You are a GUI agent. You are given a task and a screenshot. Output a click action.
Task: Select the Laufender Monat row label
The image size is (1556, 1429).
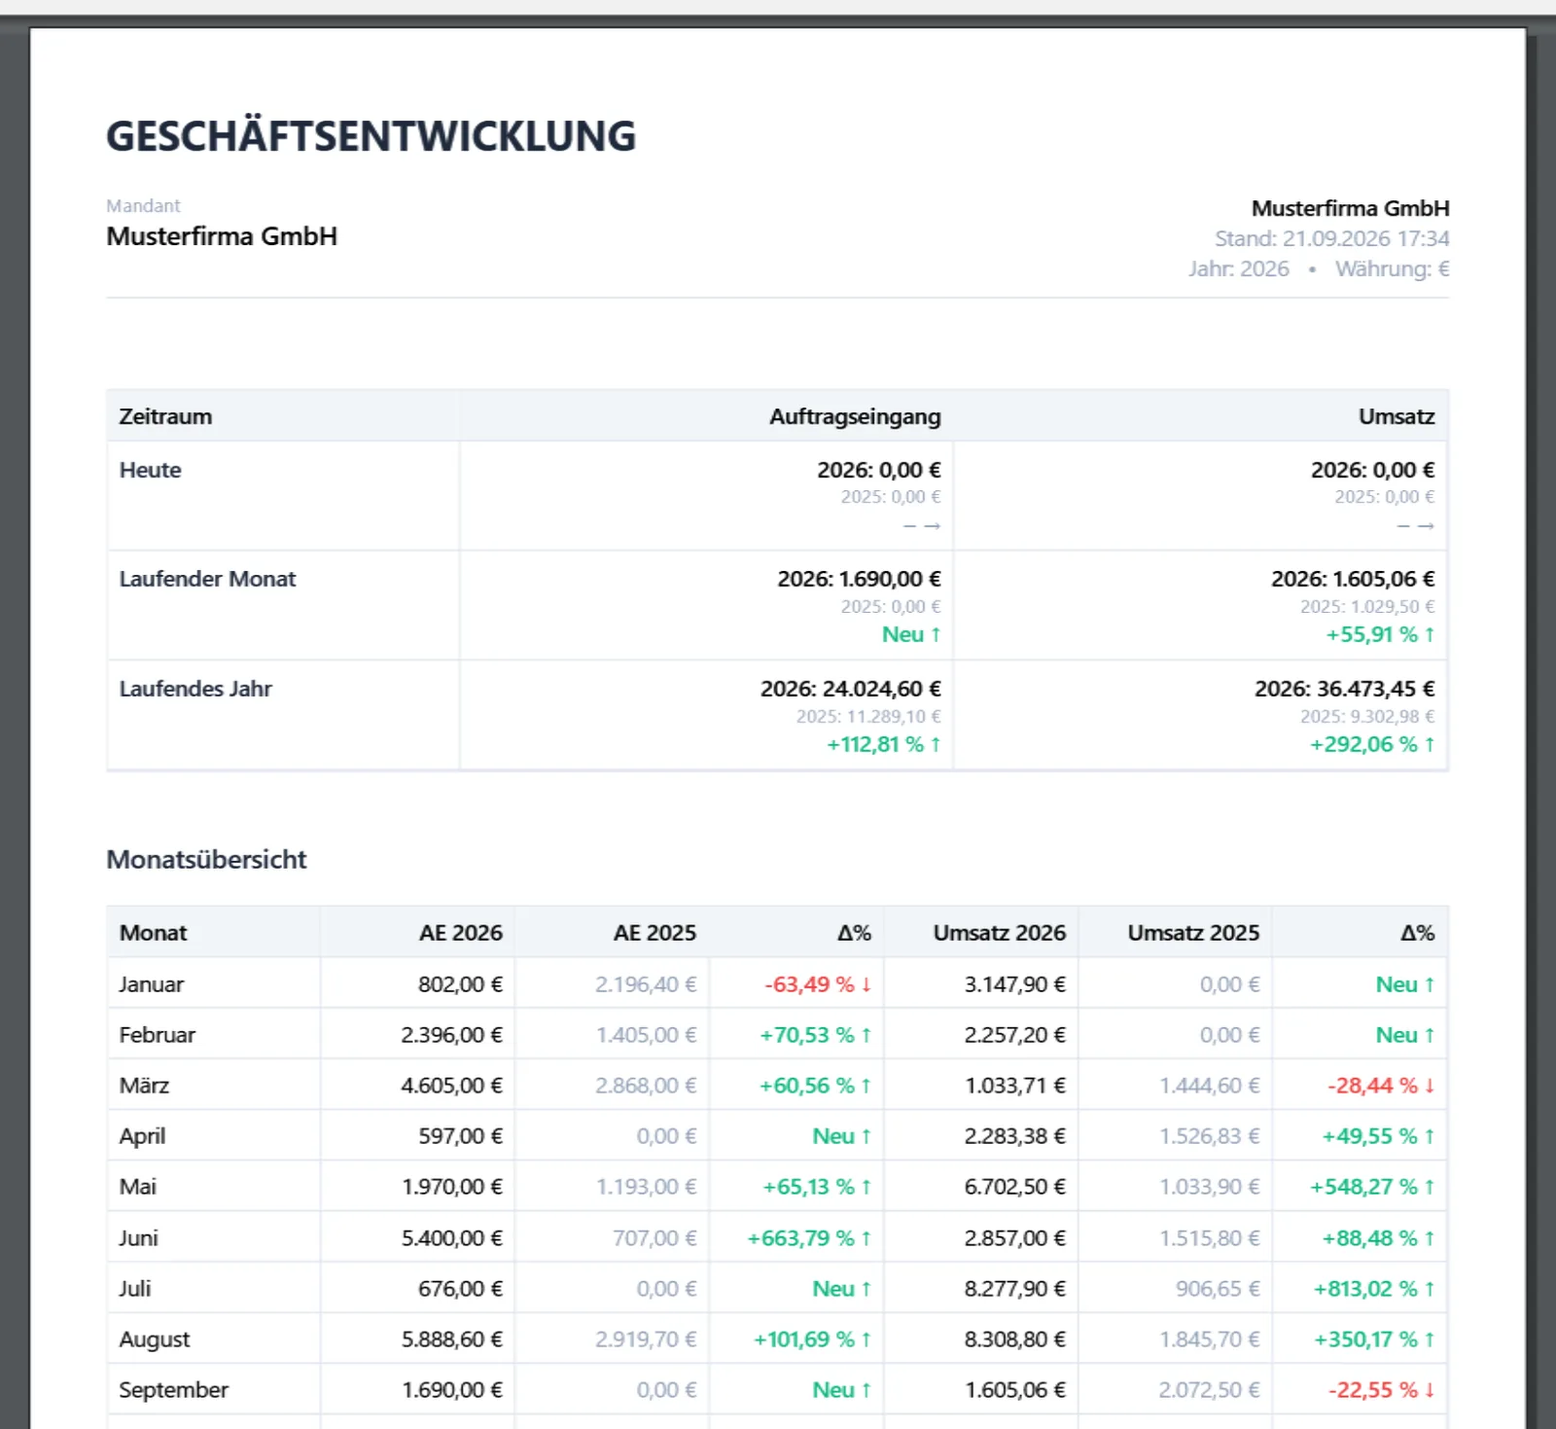[x=207, y=579]
